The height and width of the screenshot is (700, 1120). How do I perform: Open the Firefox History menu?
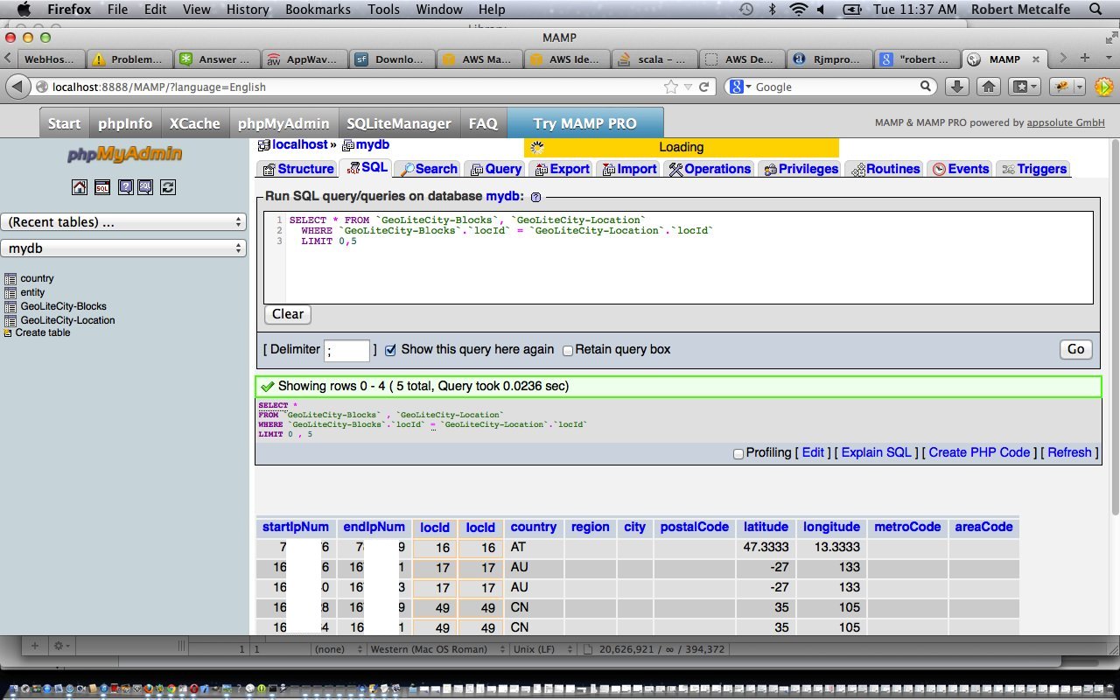pyautogui.click(x=248, y=10)
